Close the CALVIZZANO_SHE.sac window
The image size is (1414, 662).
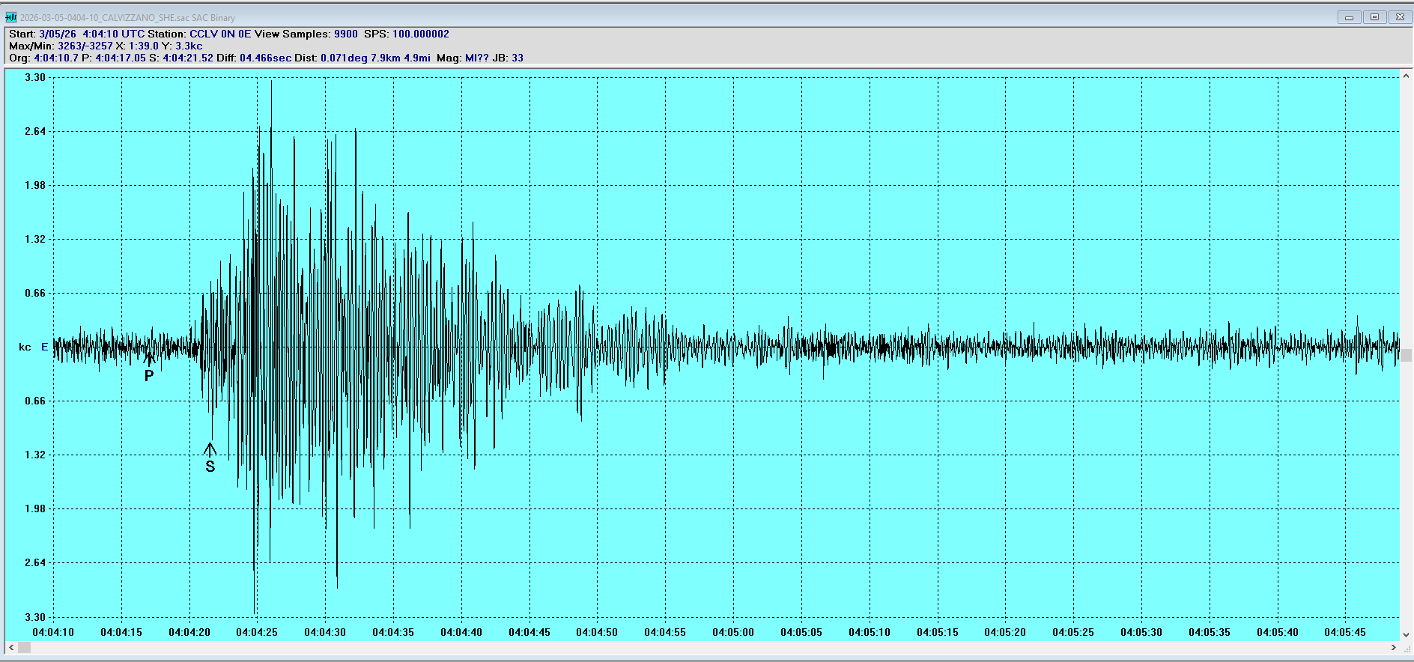click(1400, 17)
